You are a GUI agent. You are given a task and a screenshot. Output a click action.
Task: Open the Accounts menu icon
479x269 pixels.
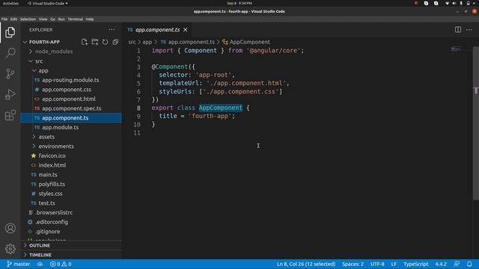coord(10,228)
